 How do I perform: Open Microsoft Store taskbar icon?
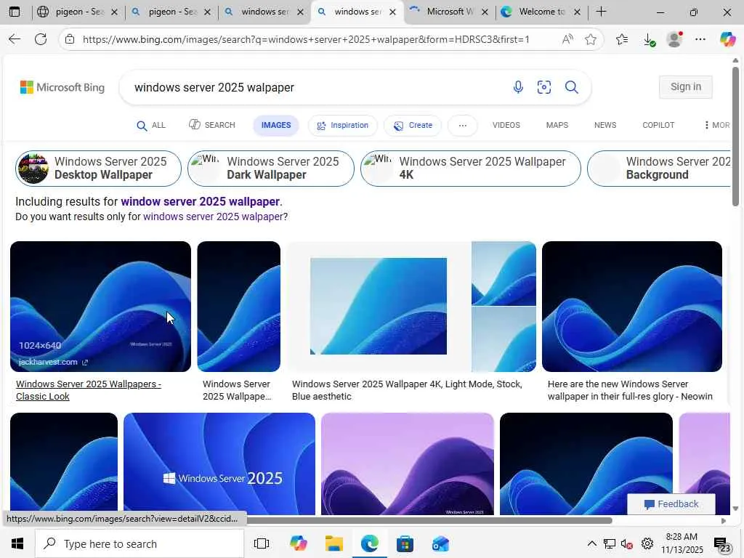click(405, 543)
